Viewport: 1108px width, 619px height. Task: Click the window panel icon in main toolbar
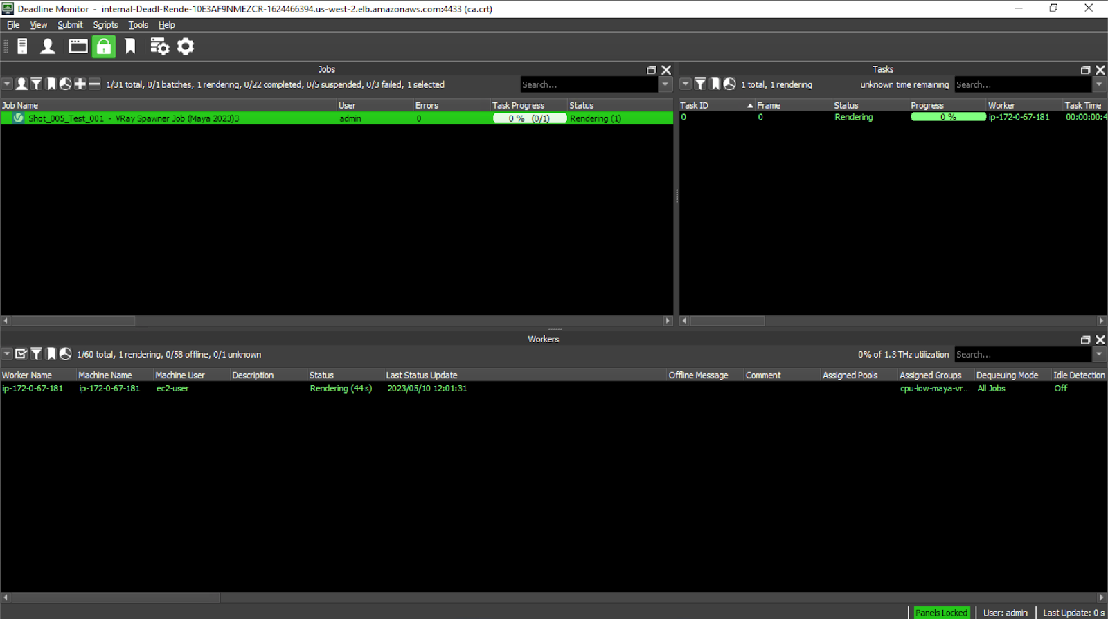coord(78,46)
